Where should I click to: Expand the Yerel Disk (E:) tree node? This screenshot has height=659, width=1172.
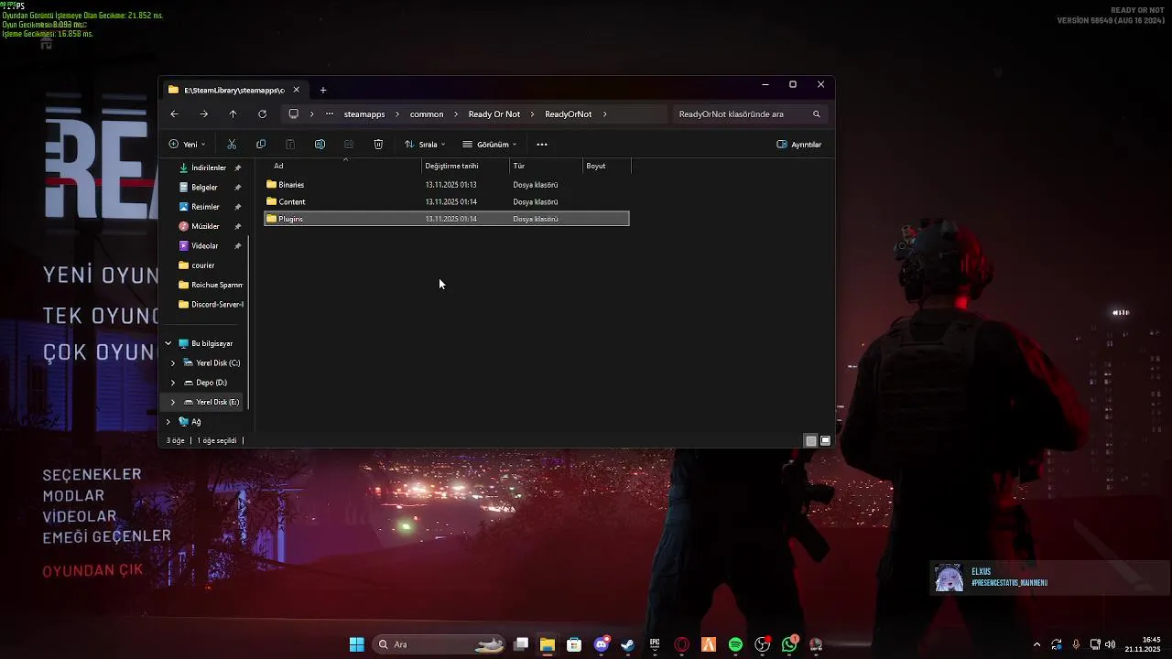[173, 402]
